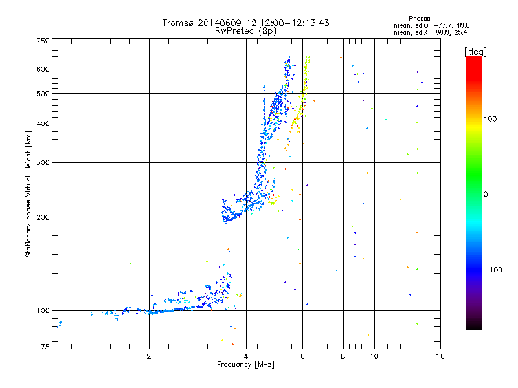
Task: Click the "Stationary phase Virtual Height [km]" axis label
Action: (28, 195)
